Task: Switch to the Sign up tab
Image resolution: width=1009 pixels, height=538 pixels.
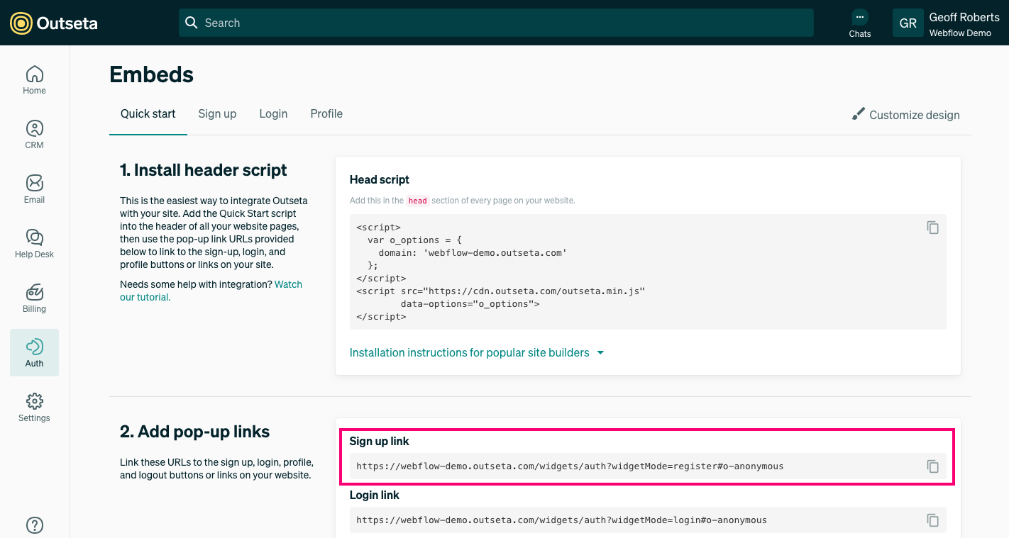Action: coord(217,113)
